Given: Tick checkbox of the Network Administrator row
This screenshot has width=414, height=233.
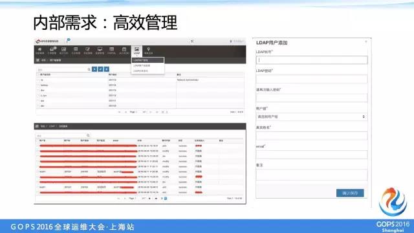Looking at the screenshot, I should 38,80.
